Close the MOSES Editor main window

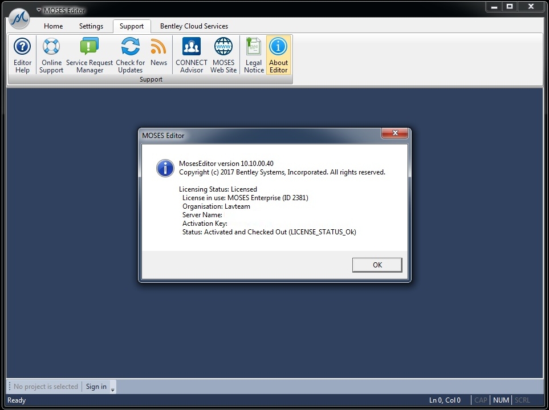531,7
